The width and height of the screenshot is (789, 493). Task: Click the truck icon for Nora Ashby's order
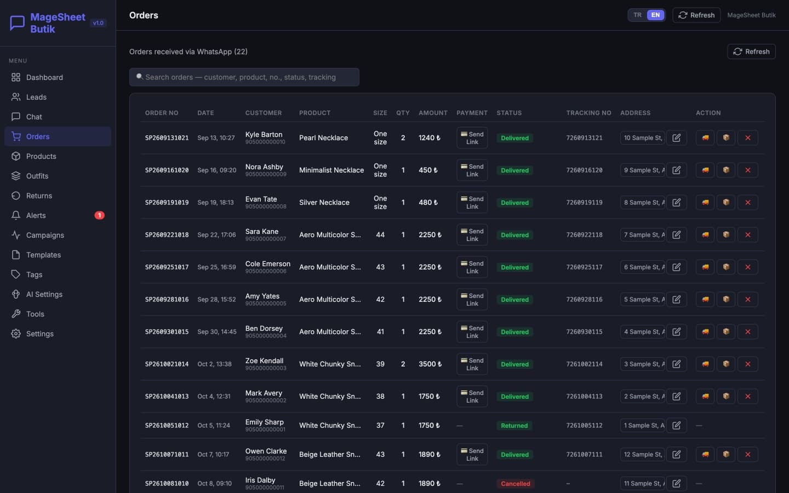click(x=705, y=170)
